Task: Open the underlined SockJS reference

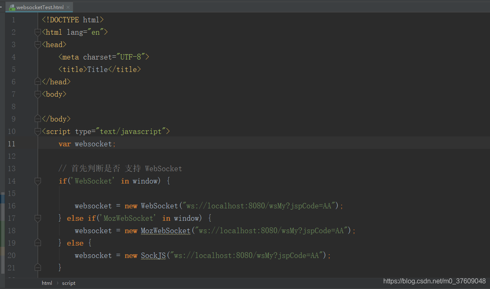Action: (153, 256)
